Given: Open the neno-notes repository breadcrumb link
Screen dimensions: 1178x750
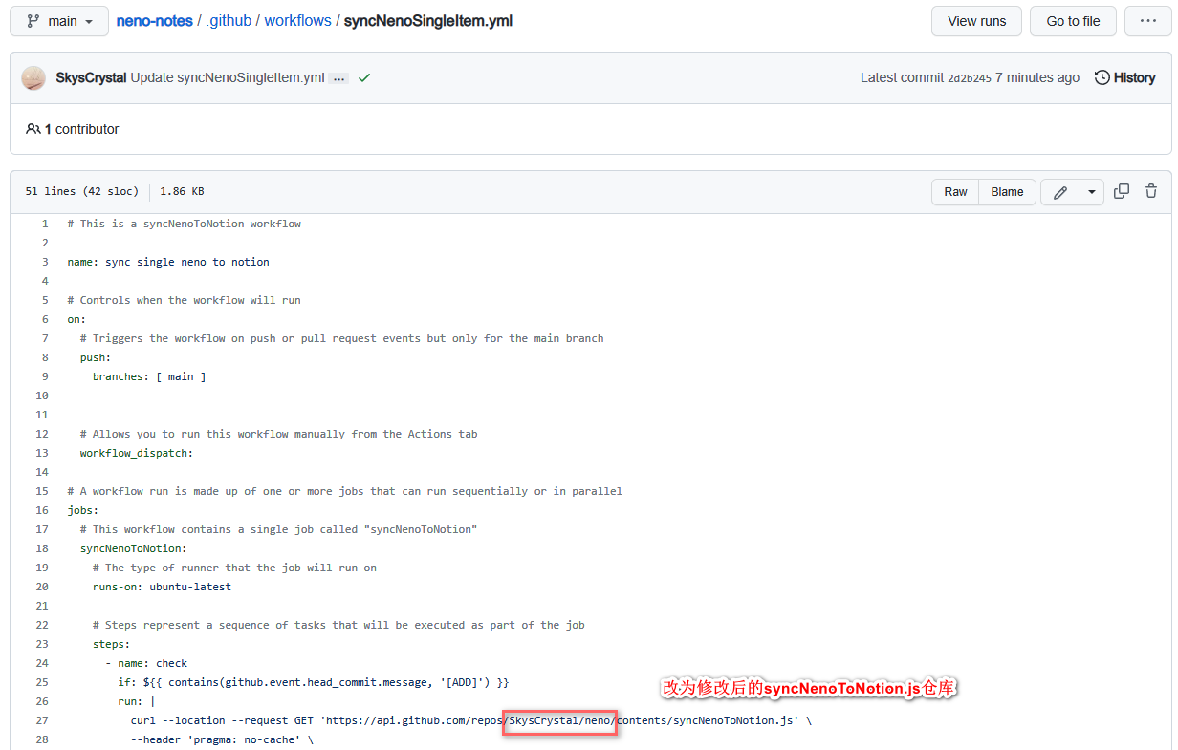Looking at the screenshot, I should 155,21.
